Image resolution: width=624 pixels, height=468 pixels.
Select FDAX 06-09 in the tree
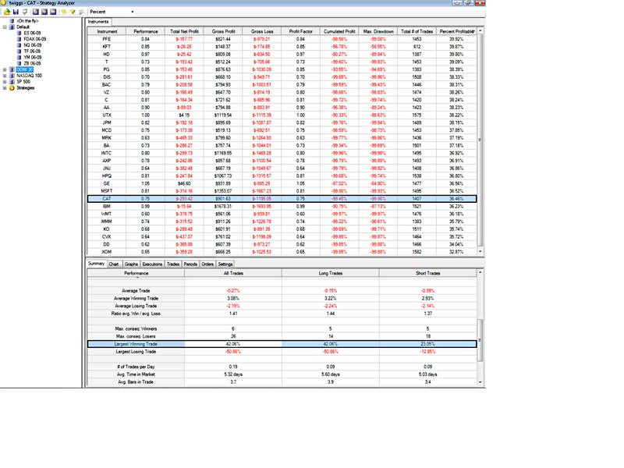(x=34, y=39)
